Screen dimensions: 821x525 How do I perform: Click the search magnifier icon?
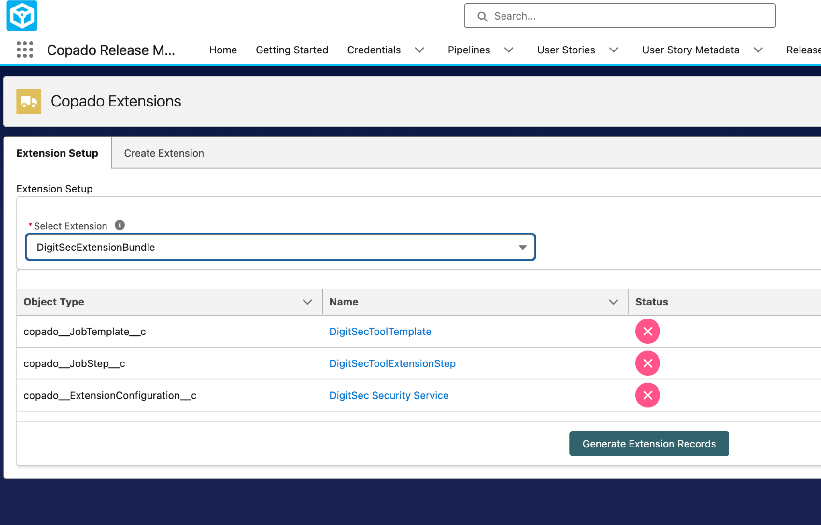(482, 16)
